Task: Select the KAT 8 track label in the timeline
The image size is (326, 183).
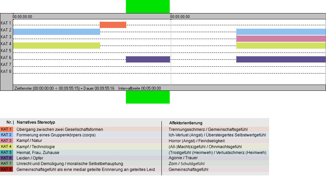Action: [6, 71]
